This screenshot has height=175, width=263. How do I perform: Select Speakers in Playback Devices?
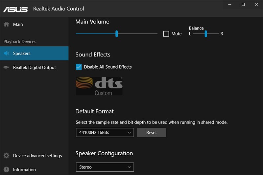pyautogui.click(x=34, y=54)
